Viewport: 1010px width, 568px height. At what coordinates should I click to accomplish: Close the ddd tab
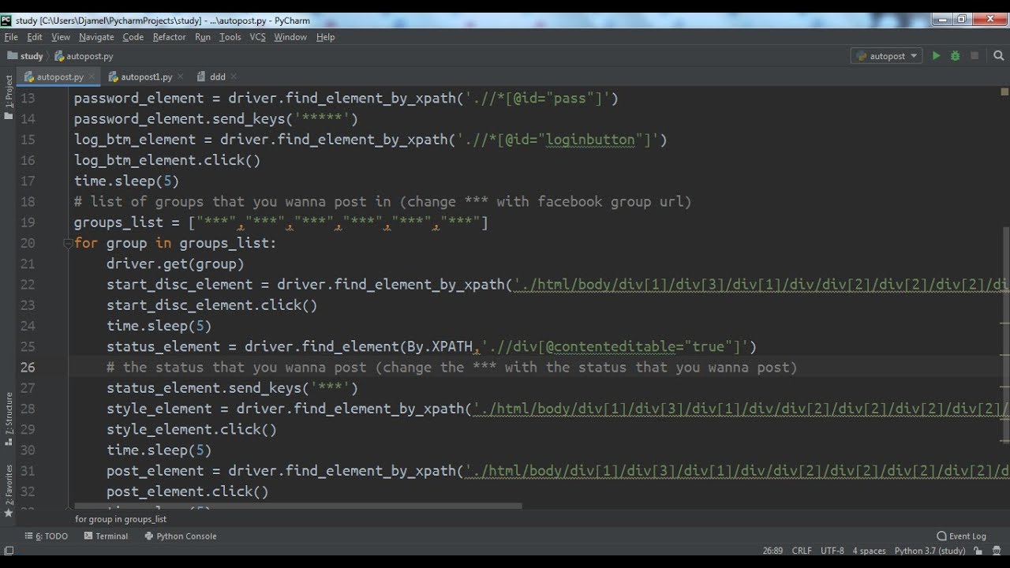234,77
